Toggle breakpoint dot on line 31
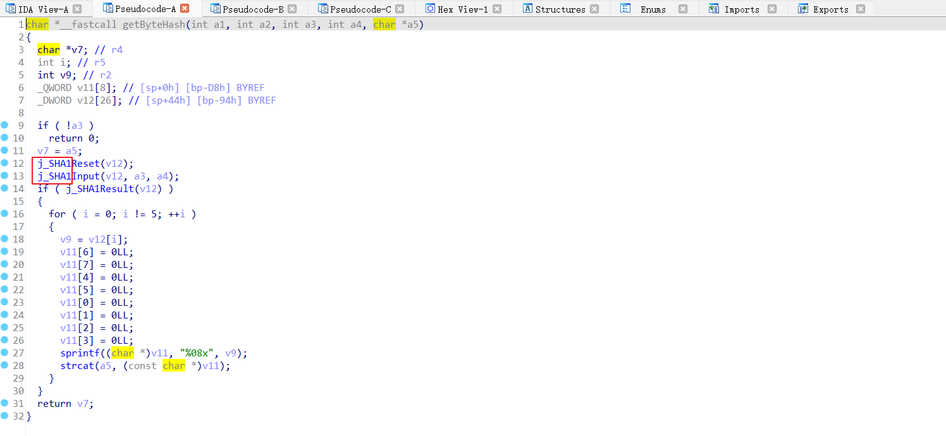 4,403
